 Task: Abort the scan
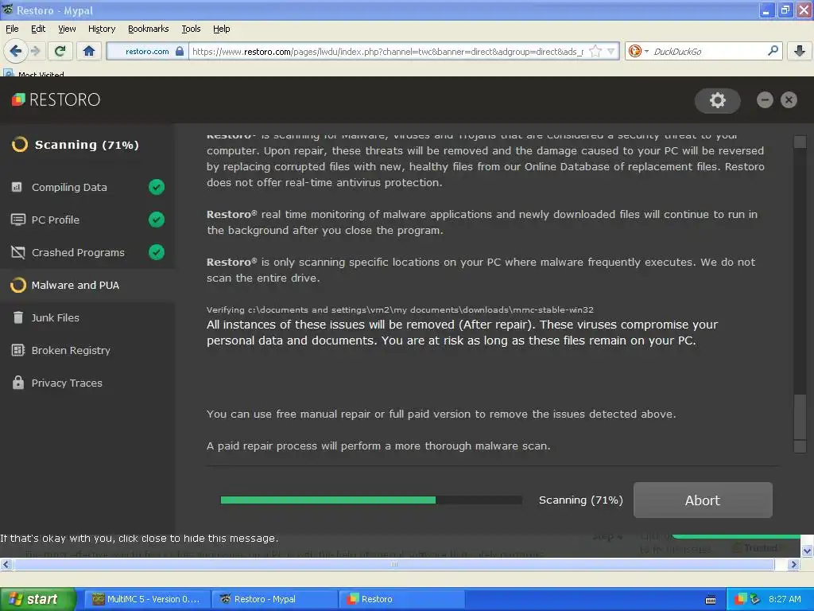pyautogui.click(x=703, y=500)
